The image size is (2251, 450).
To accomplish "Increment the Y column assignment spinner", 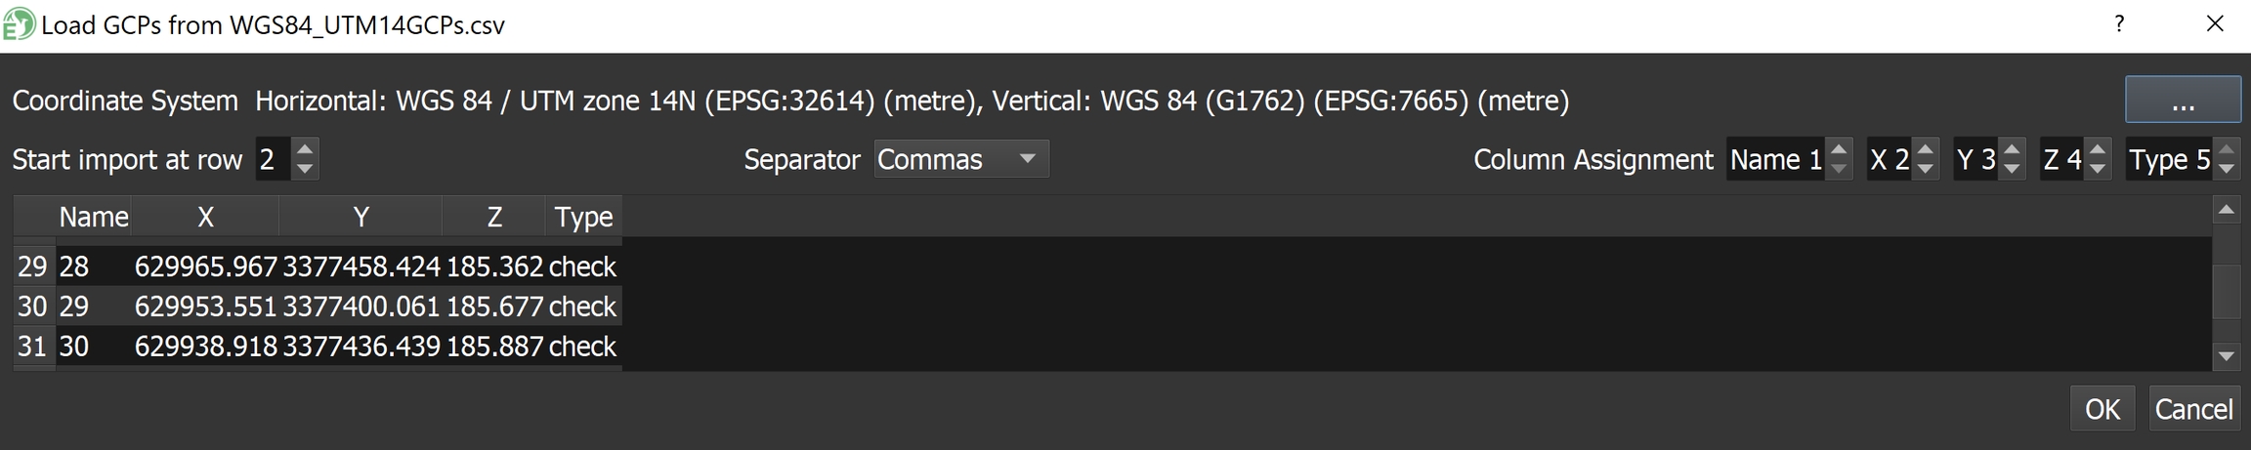I will [x=2011, y=149].
